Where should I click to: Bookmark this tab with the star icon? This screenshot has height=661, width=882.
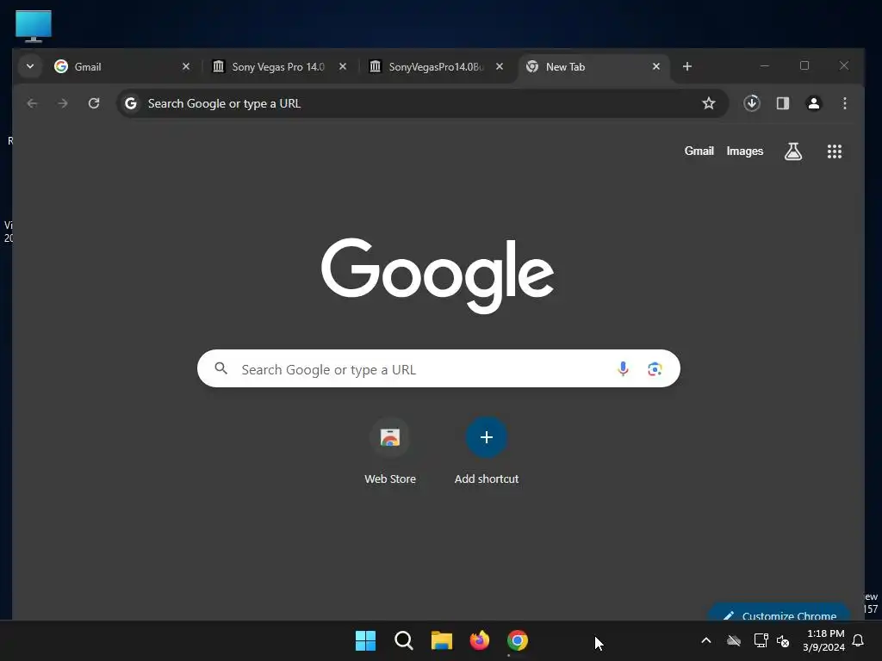pyautogui.click(x=709, y=103)
